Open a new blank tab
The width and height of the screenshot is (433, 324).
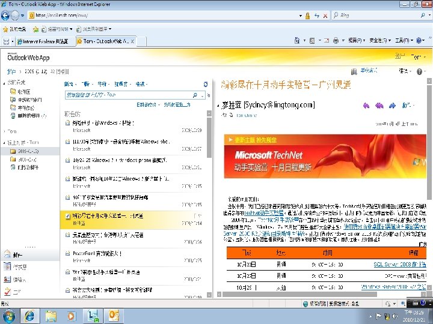141,41
